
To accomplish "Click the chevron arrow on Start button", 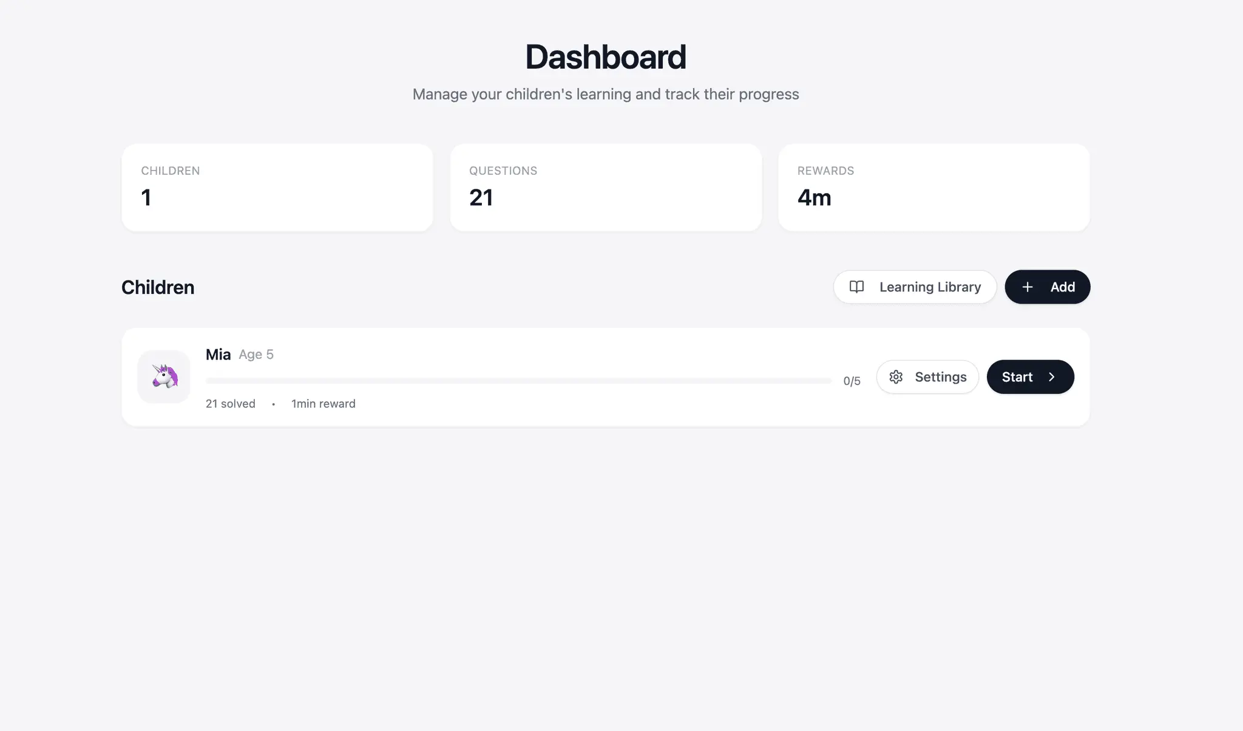I will click(x=1052, y=377).
